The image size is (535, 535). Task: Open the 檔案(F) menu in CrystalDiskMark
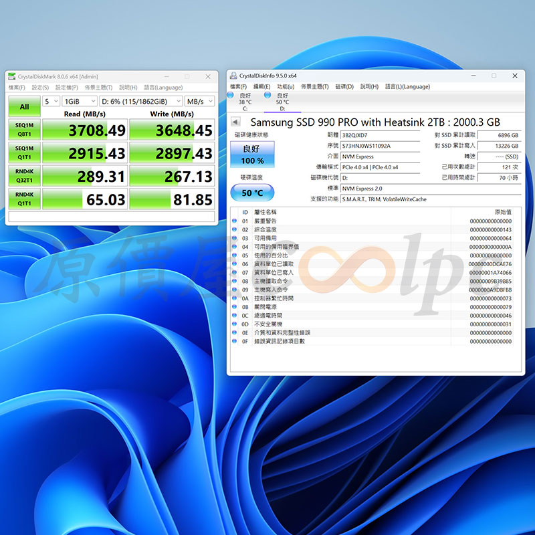click(x=17, y=88)
